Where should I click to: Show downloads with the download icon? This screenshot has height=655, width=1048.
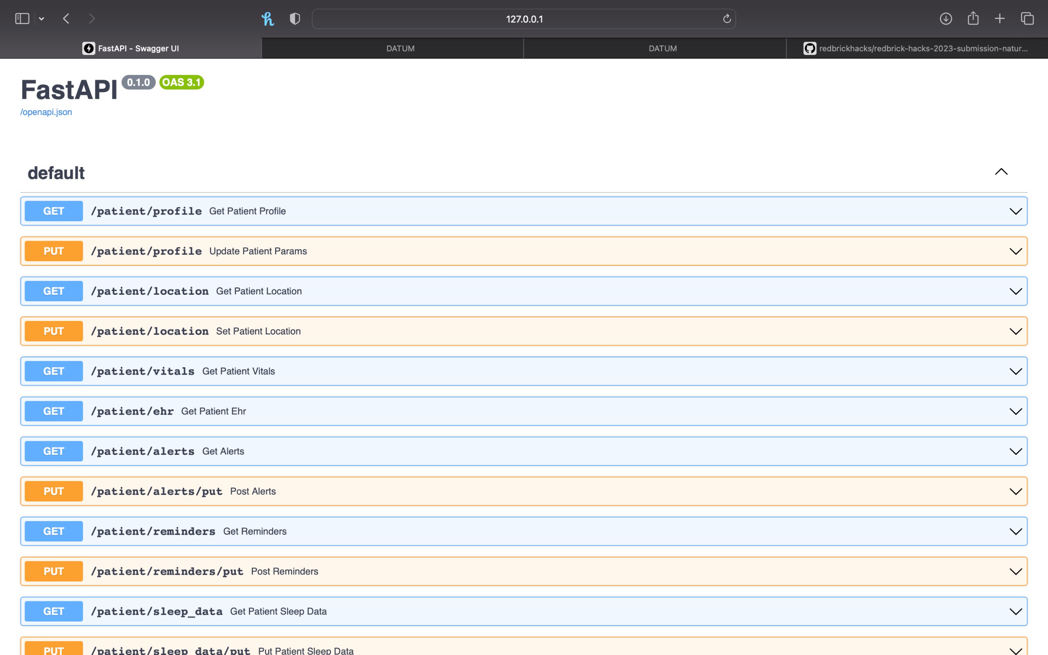(945, 19)
